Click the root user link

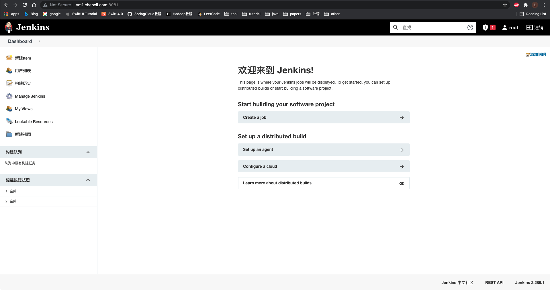[x=510, y=27]
